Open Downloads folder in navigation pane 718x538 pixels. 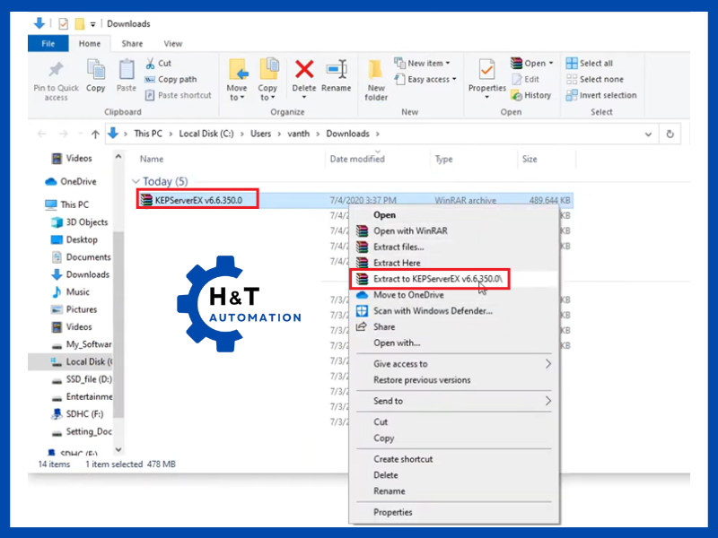click(87, 274)
